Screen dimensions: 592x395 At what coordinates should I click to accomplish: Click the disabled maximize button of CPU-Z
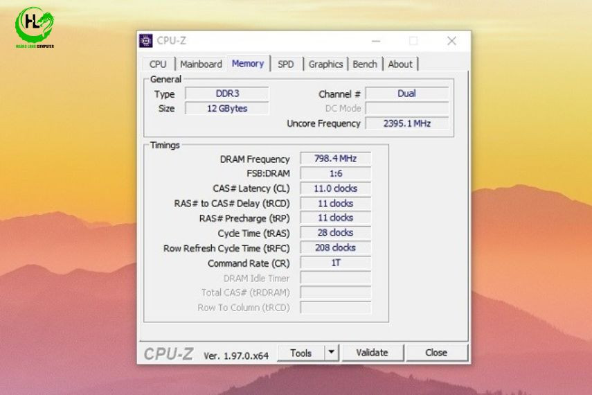point(413,41)
